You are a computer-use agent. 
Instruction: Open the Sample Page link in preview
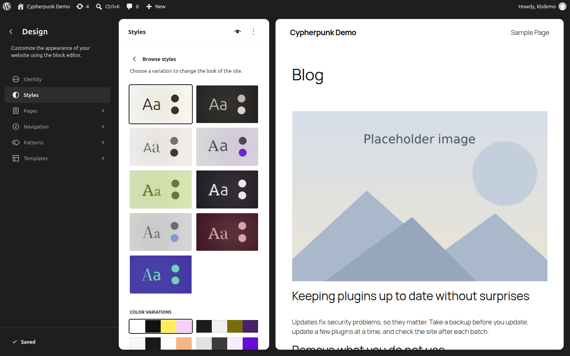[530, 32]
